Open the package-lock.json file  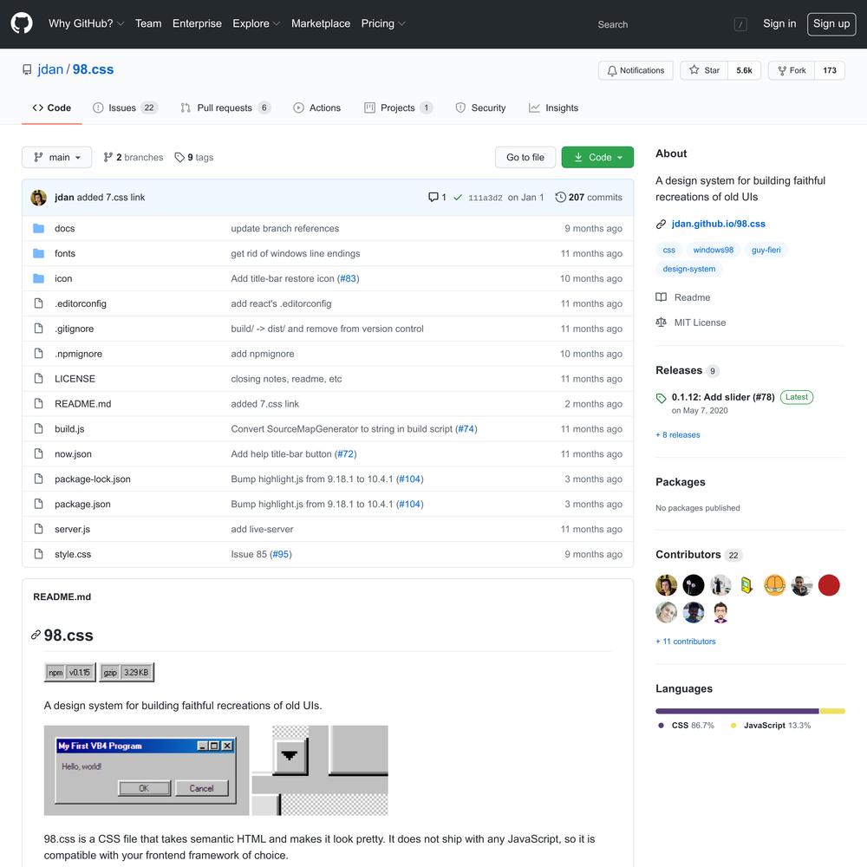click(x=93, y=479)
